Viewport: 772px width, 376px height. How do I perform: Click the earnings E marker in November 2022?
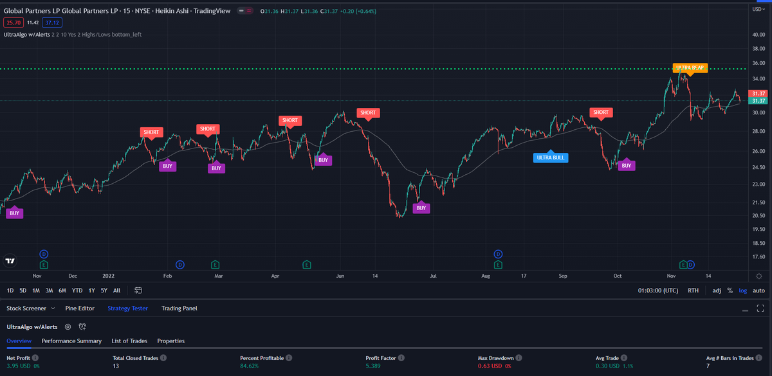coord(684,264)
